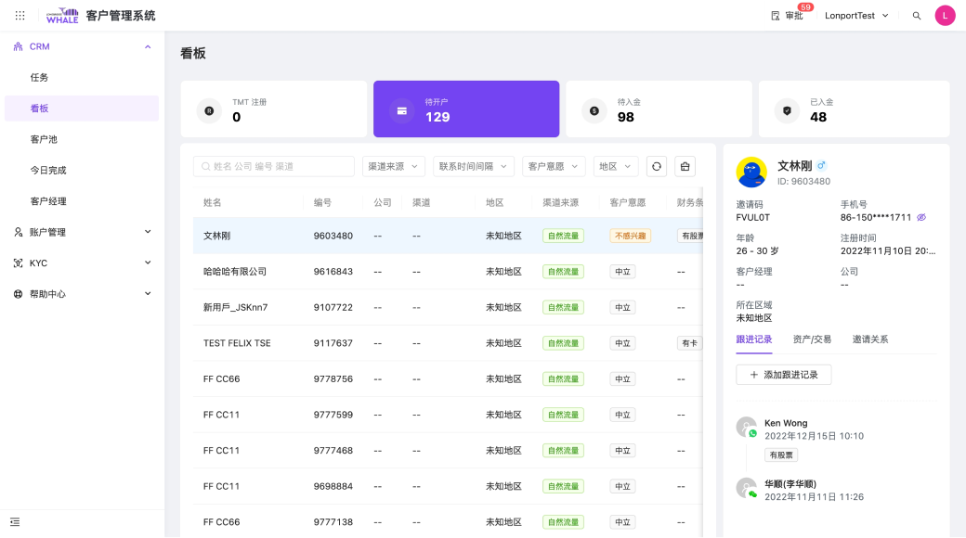Click the 待入金 dollar icon

point(594,110)
